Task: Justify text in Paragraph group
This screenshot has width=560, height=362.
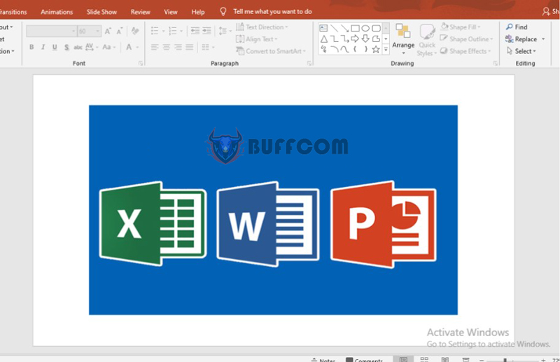Action: coord(190,47)
